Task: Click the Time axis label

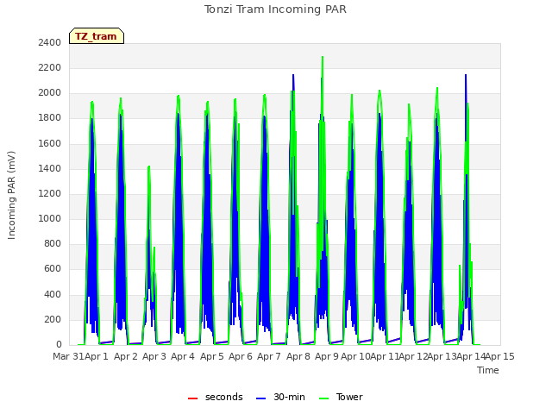Action: pyautogui.click(x=488, y=370)
